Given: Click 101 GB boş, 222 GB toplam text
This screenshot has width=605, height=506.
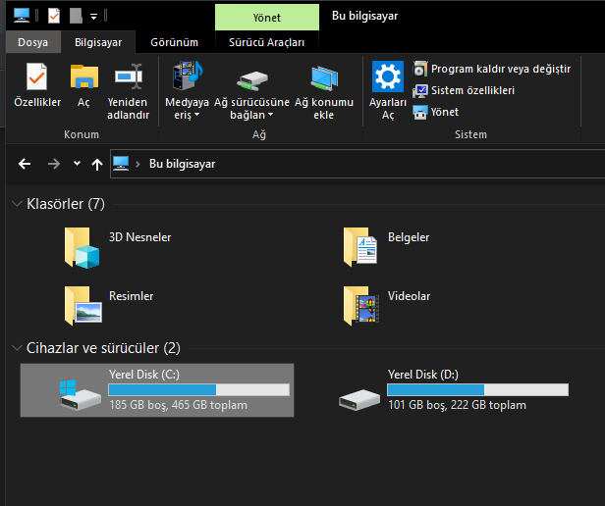Looking at the screenshot, I should (x=457, y=405).
